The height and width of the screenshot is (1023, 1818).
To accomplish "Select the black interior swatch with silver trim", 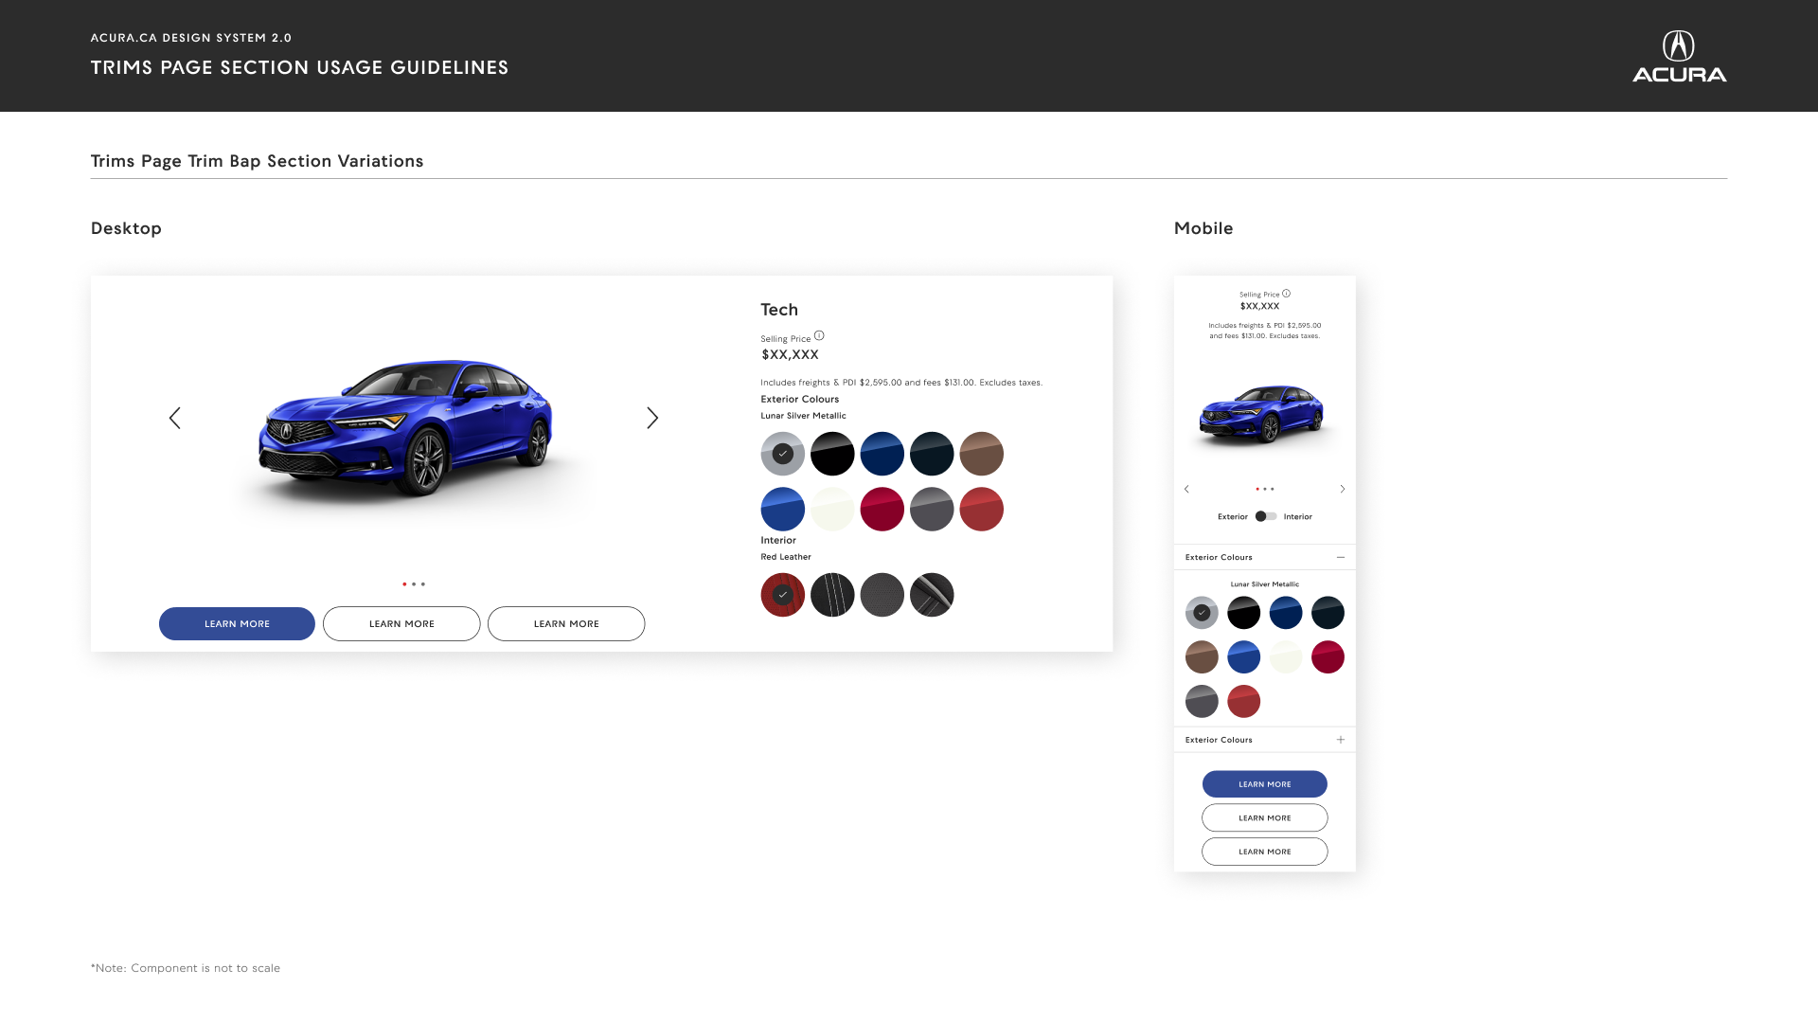I will [x=932, y=595].
